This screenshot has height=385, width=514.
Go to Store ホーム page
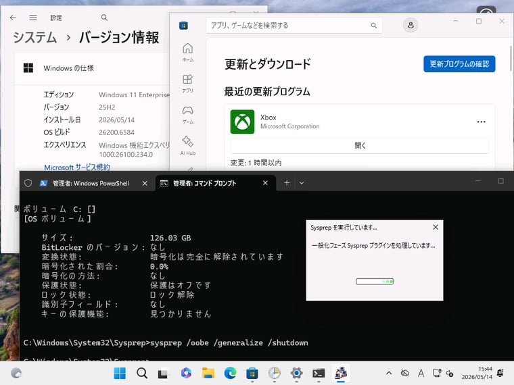[187, 53]
